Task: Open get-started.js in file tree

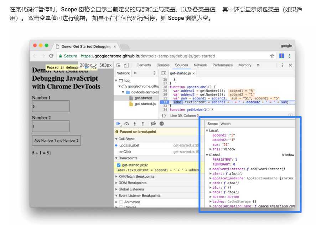Action: [x=145, y=104]
